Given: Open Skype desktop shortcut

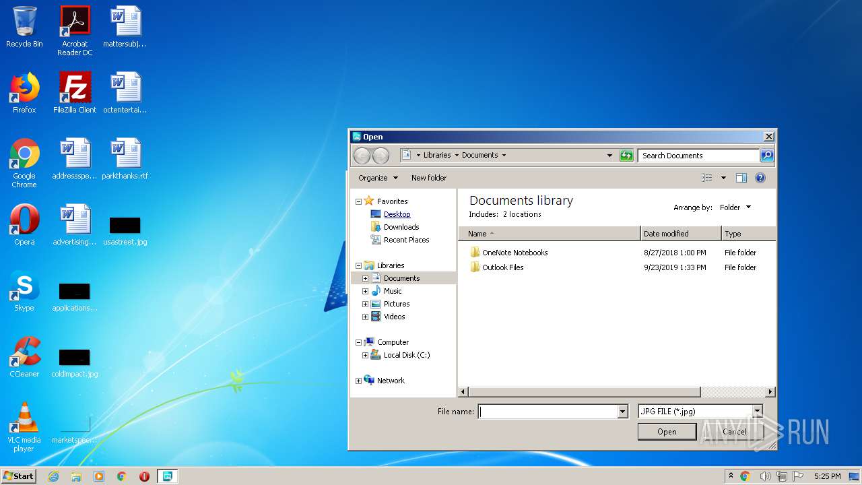Looking at the screenshot, I should [24, 292].
